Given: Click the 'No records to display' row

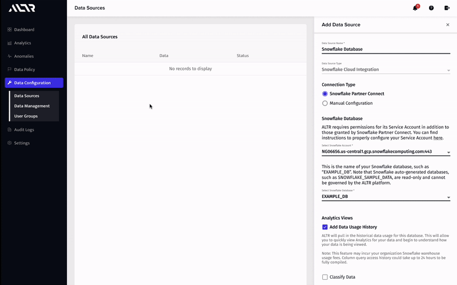Looking at the screenshot, I should coord(191,68).
